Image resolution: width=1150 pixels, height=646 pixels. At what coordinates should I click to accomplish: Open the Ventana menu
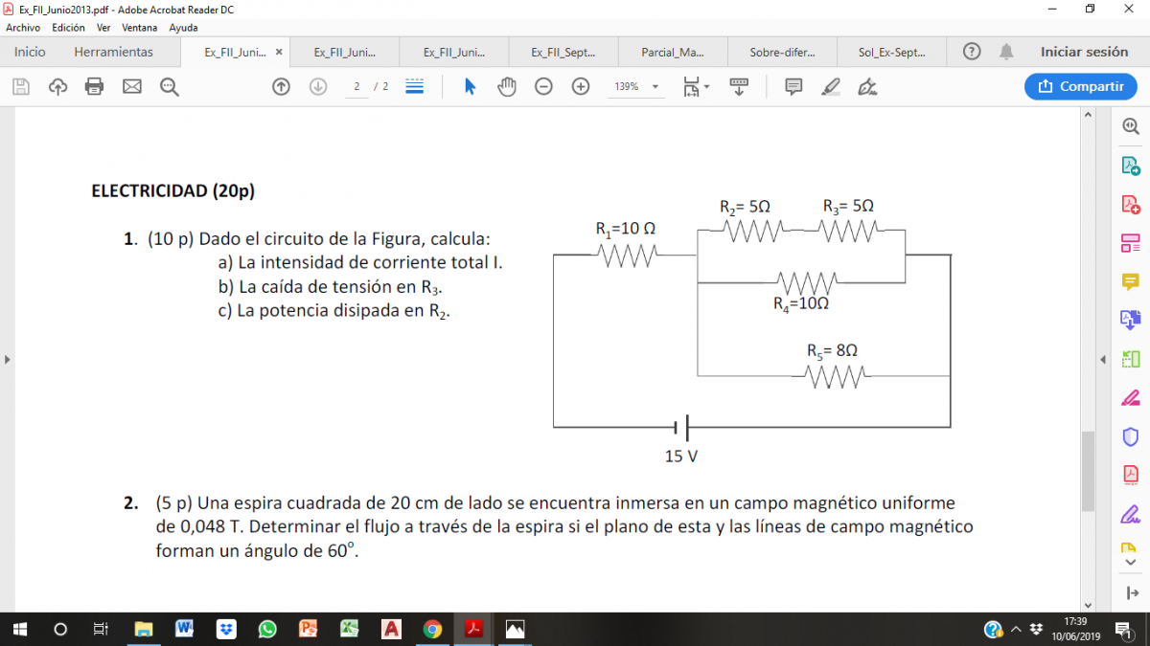pyautogui.click(x=140, y=28)
